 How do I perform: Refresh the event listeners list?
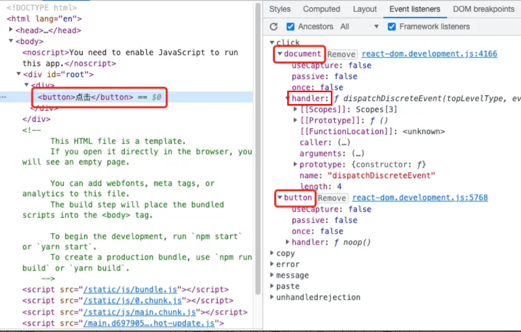[x=274, y=26]
